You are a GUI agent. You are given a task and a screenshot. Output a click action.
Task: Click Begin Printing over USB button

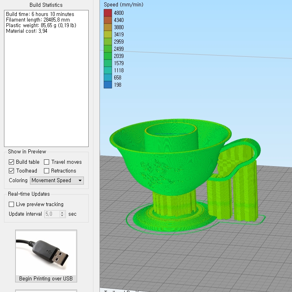(x=46, y=256)
